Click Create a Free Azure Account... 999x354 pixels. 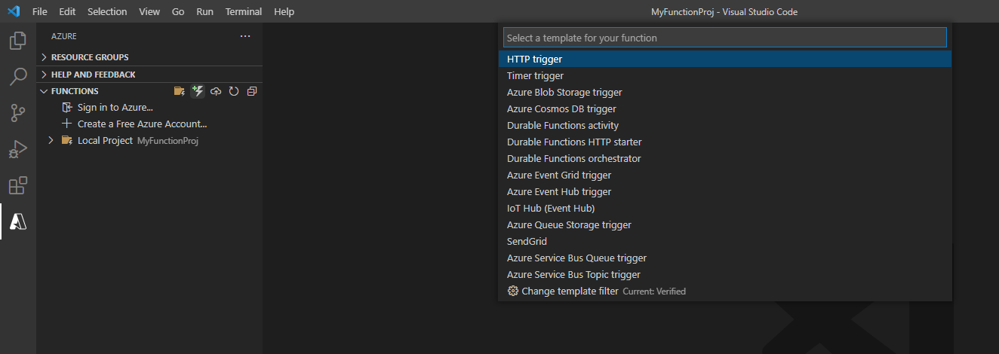[x=142, y=124]
